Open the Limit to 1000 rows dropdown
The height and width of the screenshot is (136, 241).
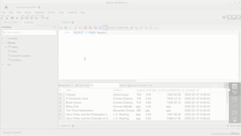pyautogui.click(x=120, y=28)
